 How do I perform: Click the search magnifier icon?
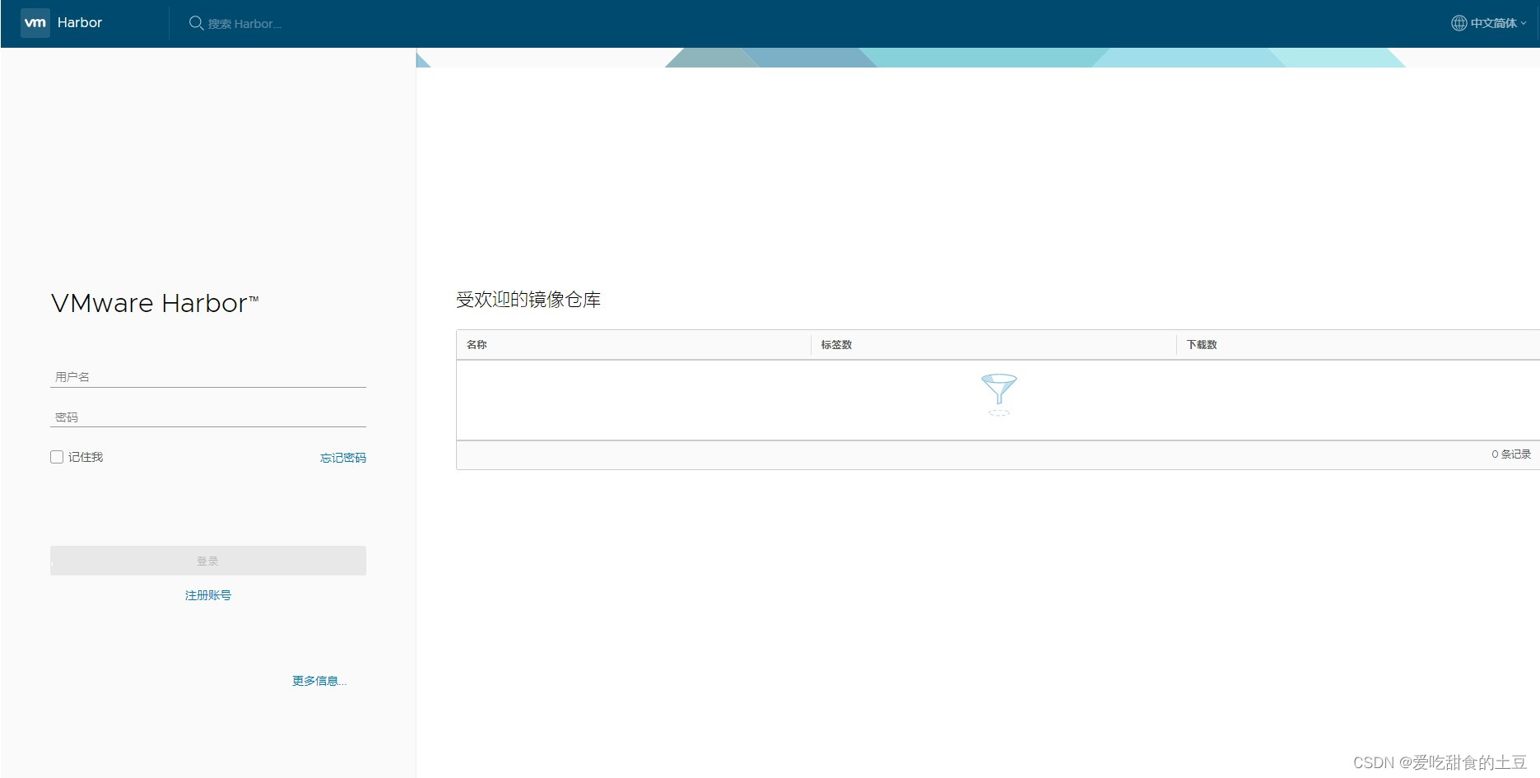[196, 23]
